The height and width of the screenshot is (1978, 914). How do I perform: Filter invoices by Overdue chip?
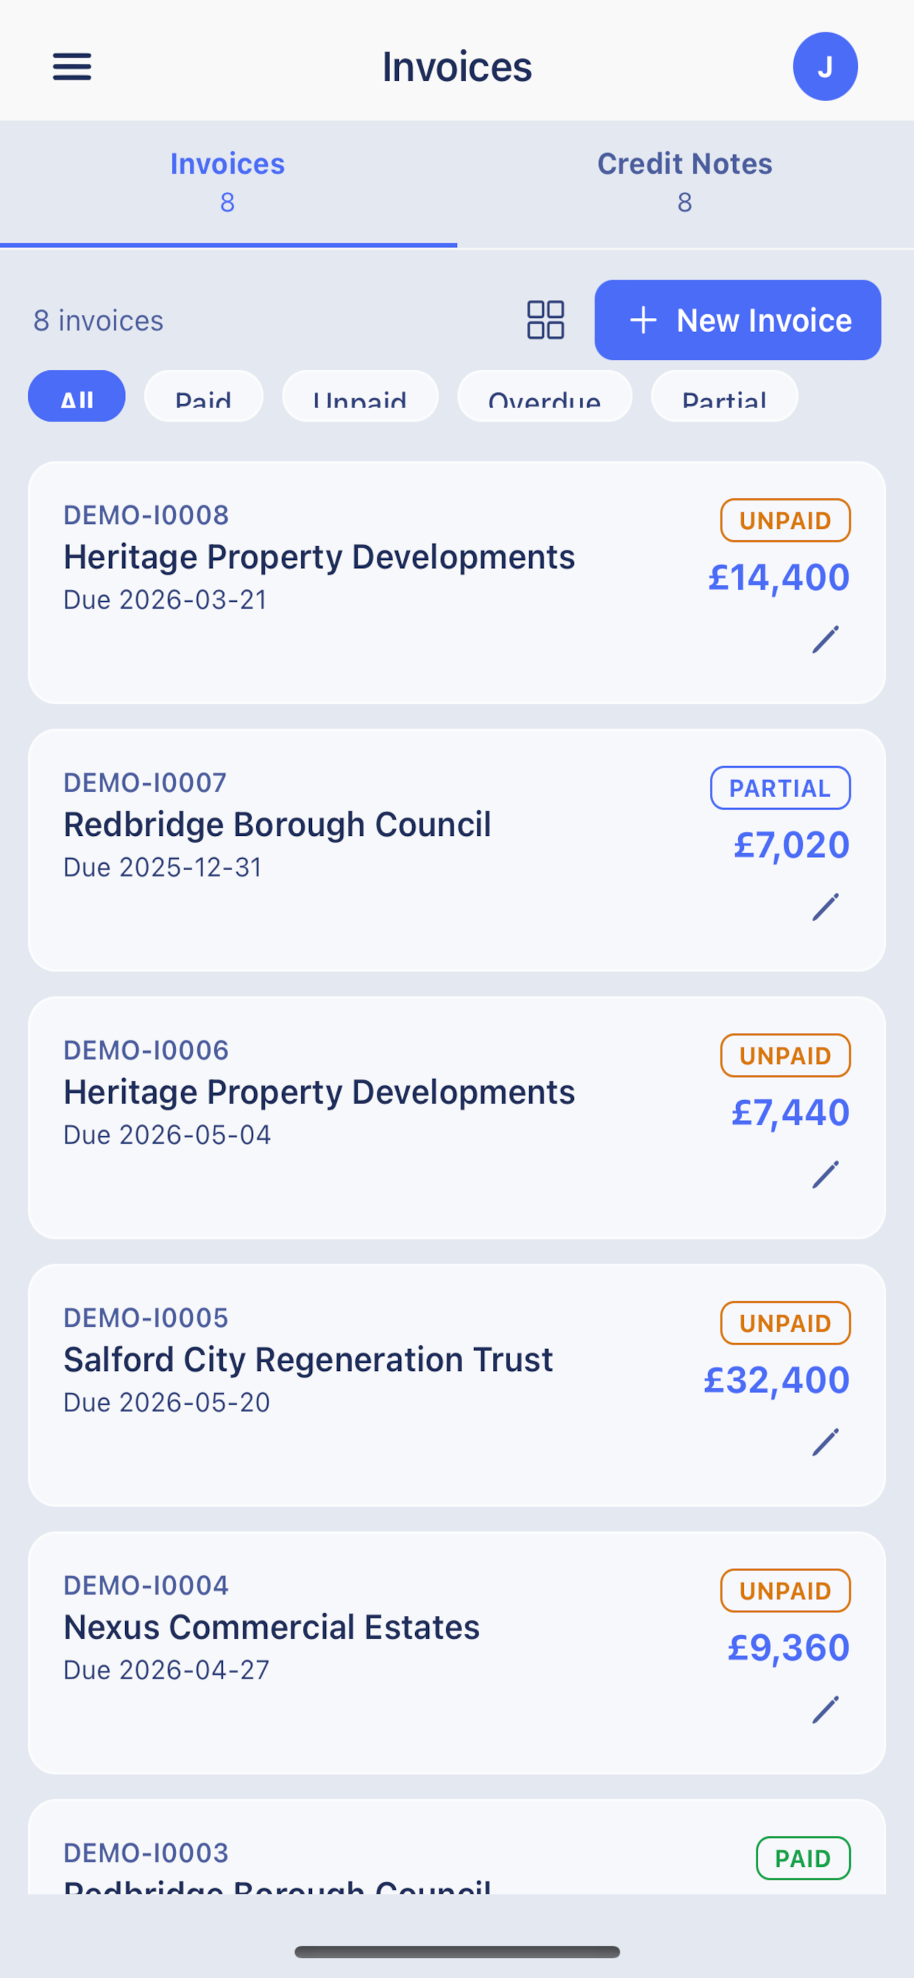pos(545,396)
